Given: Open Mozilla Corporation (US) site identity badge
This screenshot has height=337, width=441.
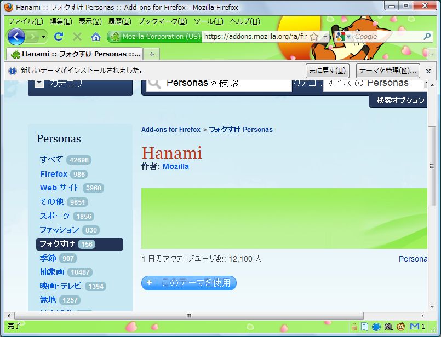Looking at the screenshot, I should 154,37.
